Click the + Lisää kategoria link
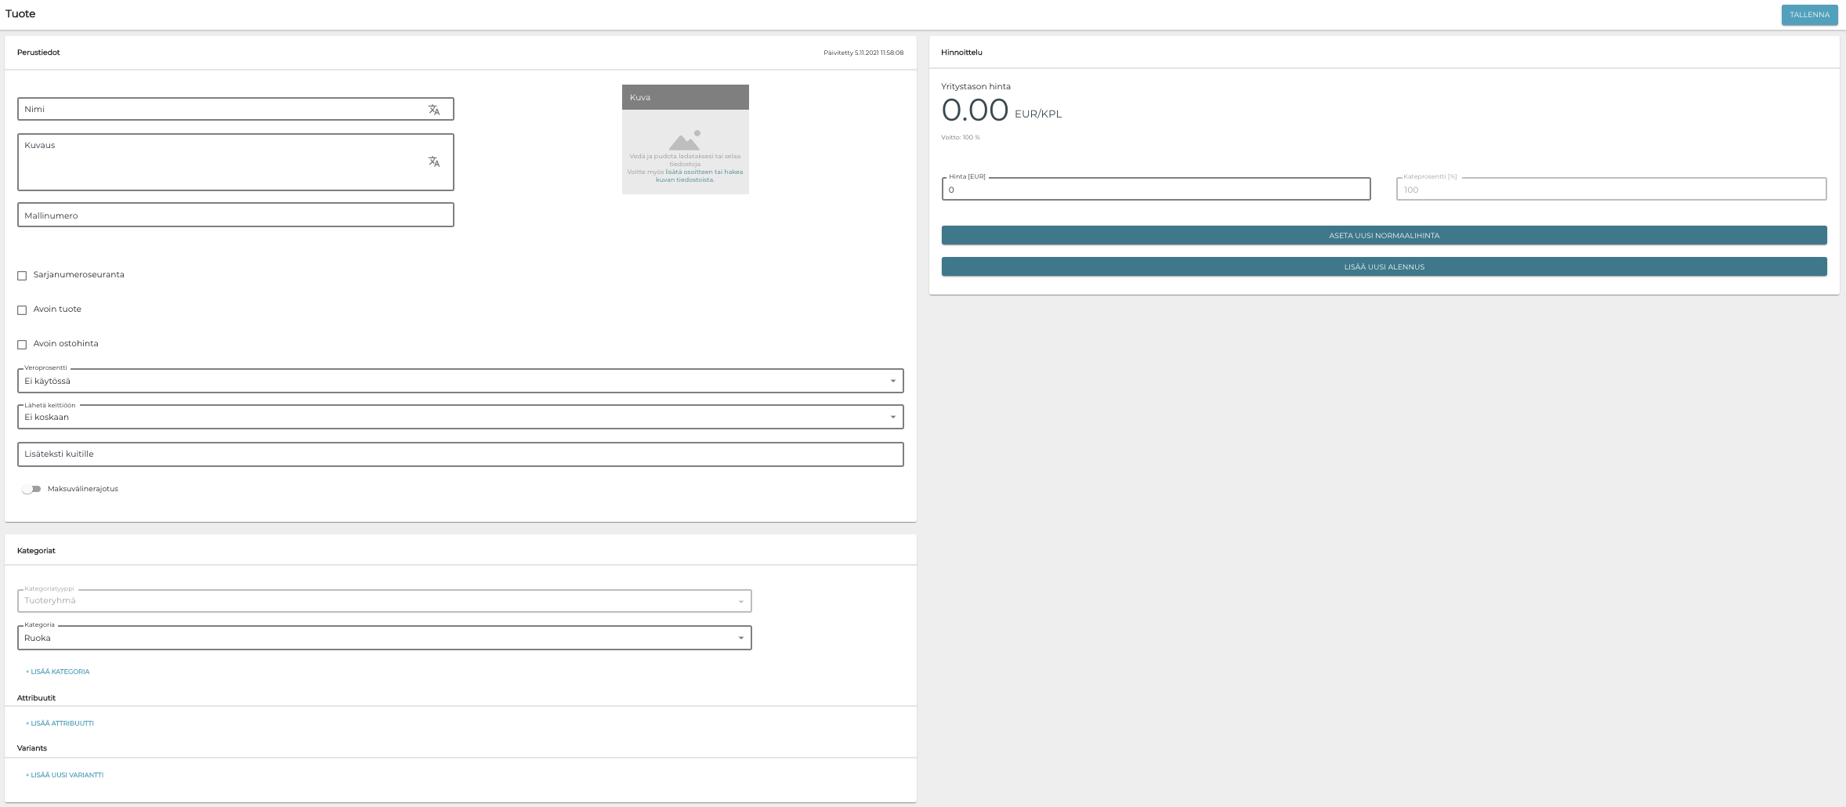Viewport: 1846px width, 807px height. click(58, 671)
